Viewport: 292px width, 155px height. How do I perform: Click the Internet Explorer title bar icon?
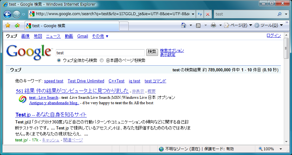pos(5,4)
